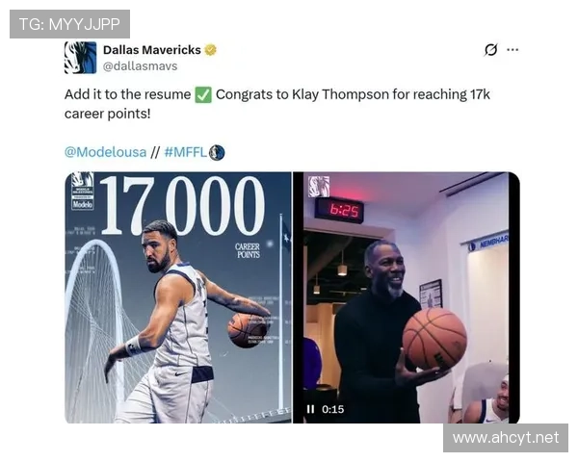Open the 17000 career points image
578x462 pixels.
coord(178,297)
